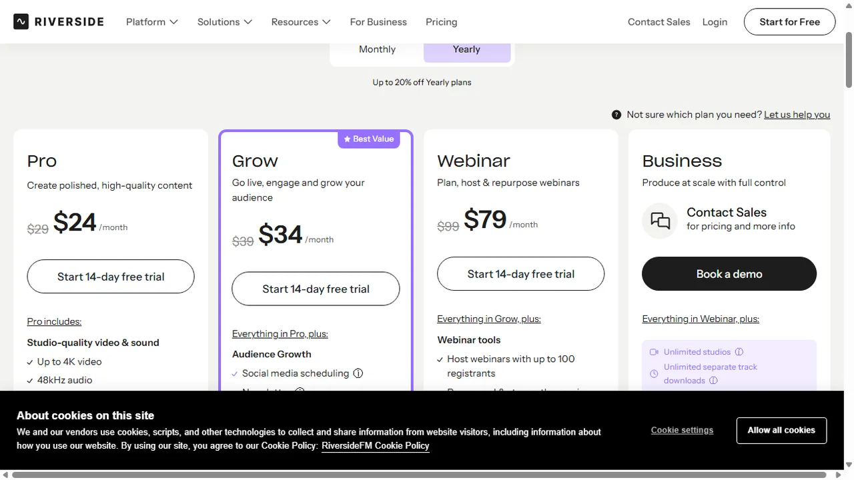Open info icon next to Unlimited studios
The width and height of the screenshot is (854, 480).
pyautogui.click(x=739, y=352)
